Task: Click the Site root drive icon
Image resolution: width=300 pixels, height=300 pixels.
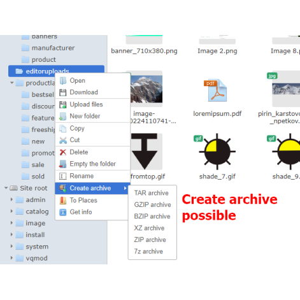Action: 14,188
